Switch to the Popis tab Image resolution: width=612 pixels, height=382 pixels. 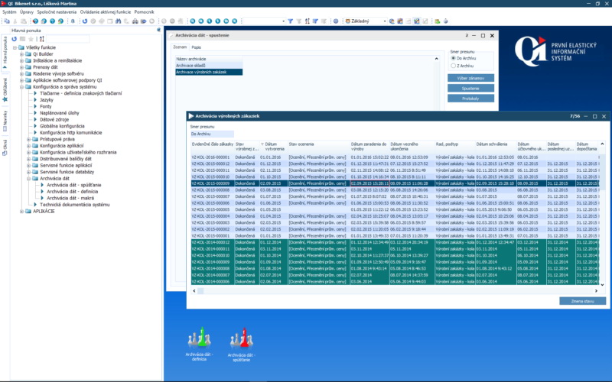pos(195,47)
